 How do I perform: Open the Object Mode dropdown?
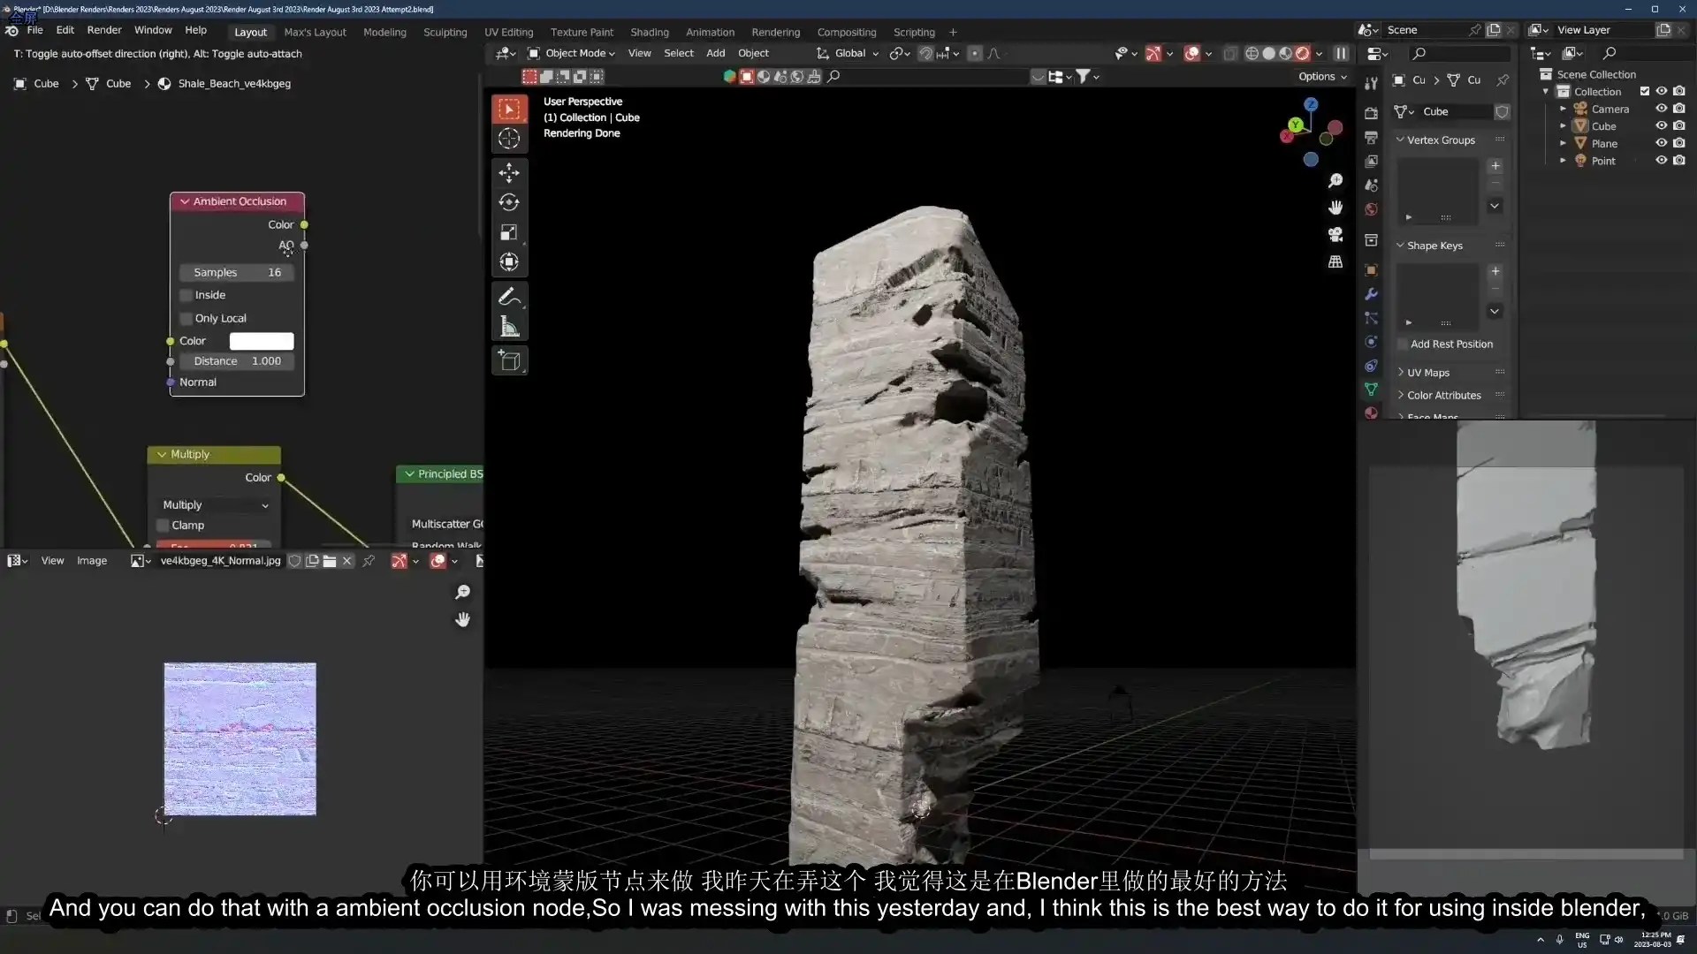pos(573,53)
